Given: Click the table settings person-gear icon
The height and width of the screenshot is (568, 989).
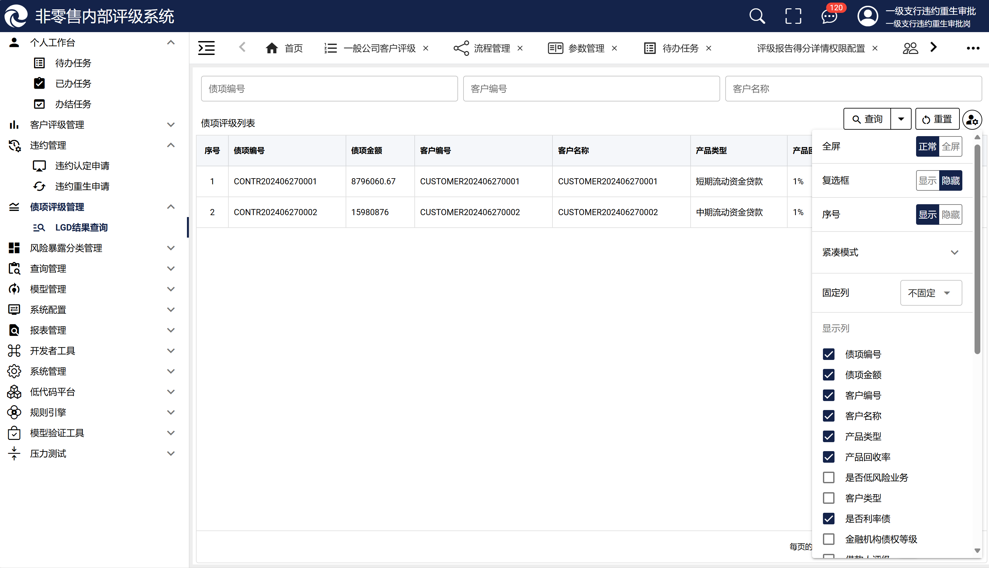Looking at the screenshot, I should pyautogui.click(x=972, y=119).
